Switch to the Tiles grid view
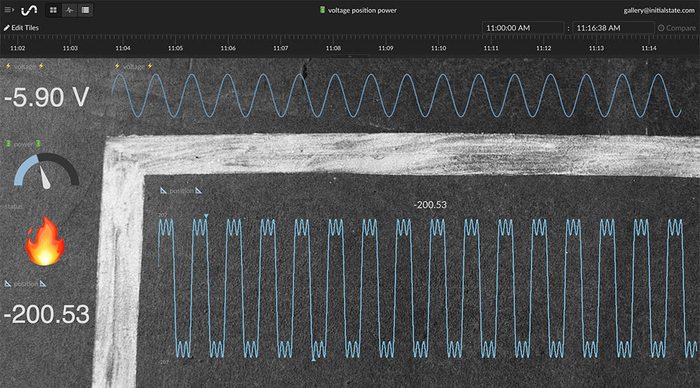This screenshot has width=700, height=388. pyautogui.click(x=53, y=10)
